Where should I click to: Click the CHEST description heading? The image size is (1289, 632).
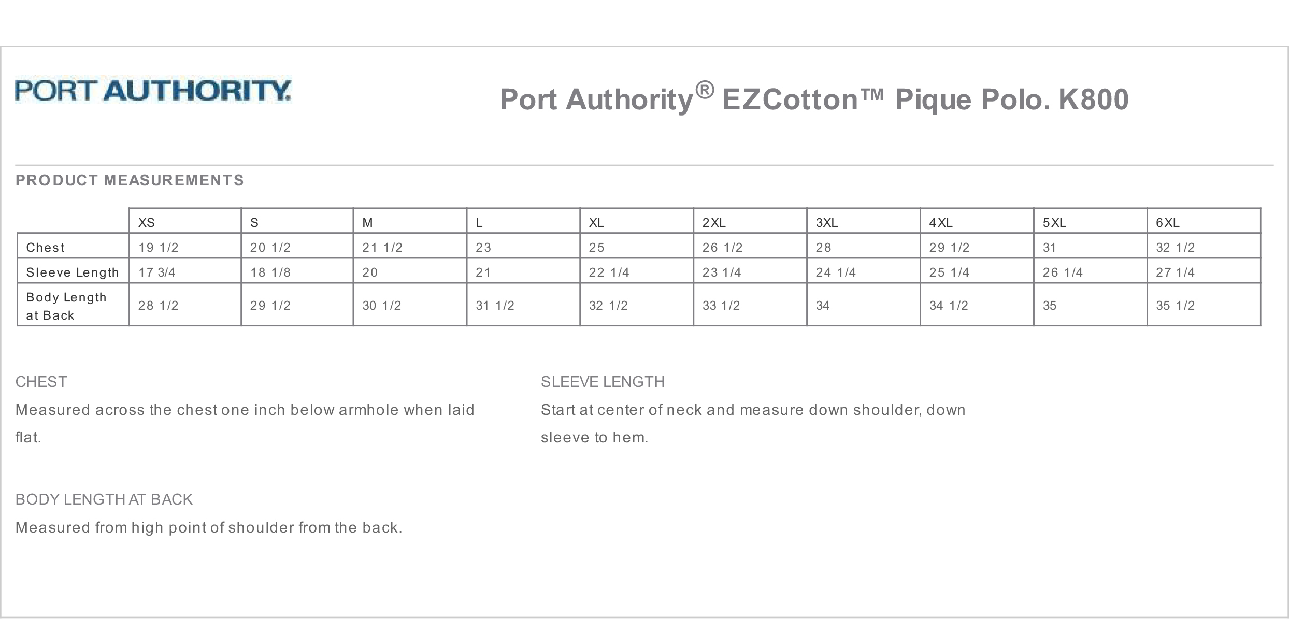click(x=41, y=382)
